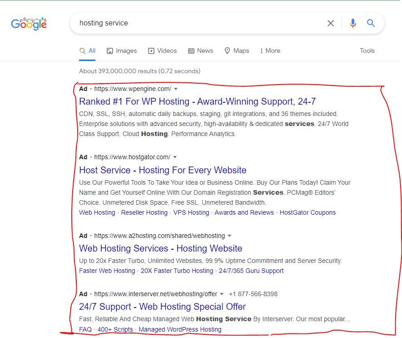Click the About 393,000,000 results text
The width and height of the screenshot is (402, 338).
click(140, 71)
